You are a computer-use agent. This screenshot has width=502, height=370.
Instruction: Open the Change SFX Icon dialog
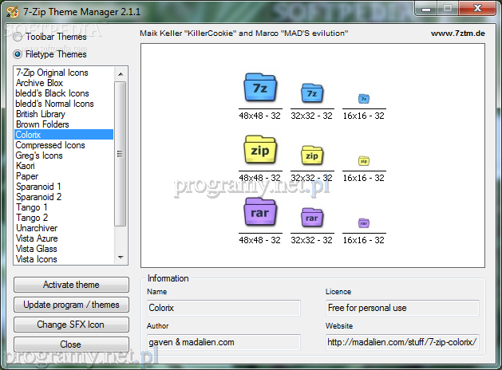(71, 325)
